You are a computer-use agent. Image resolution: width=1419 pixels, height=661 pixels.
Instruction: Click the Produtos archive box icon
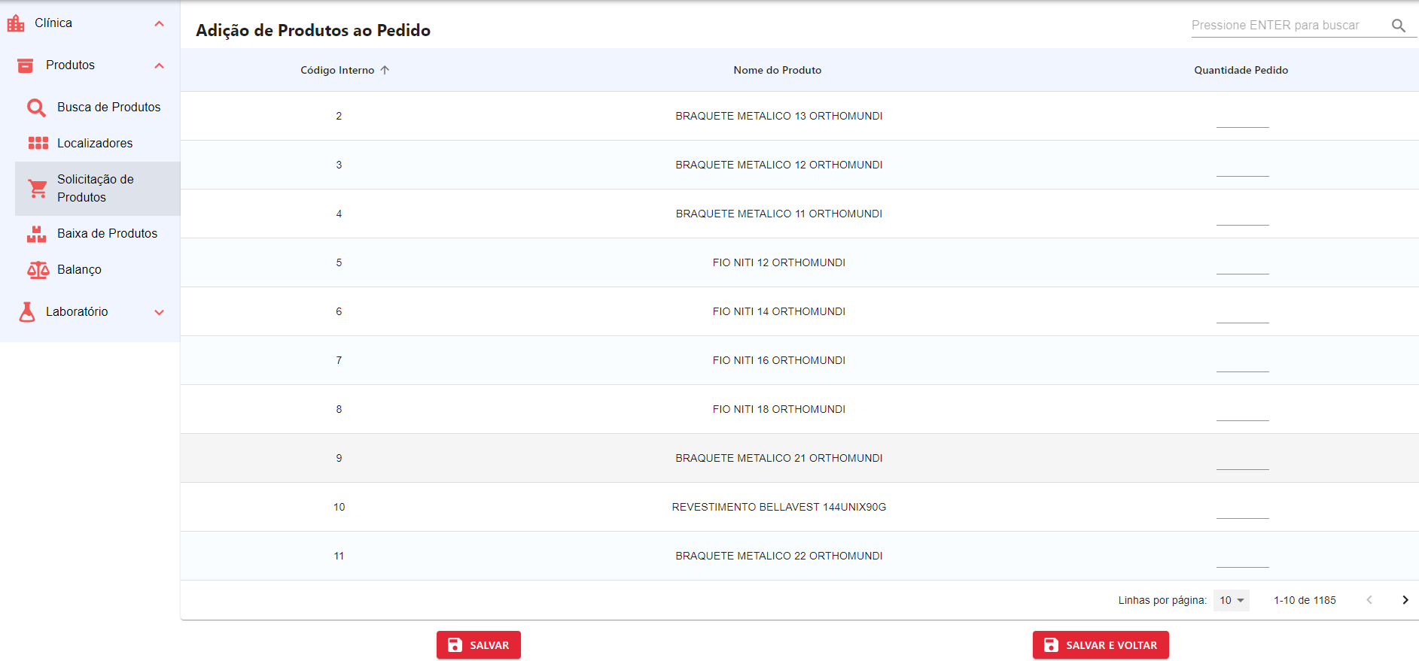pos(26,65)
